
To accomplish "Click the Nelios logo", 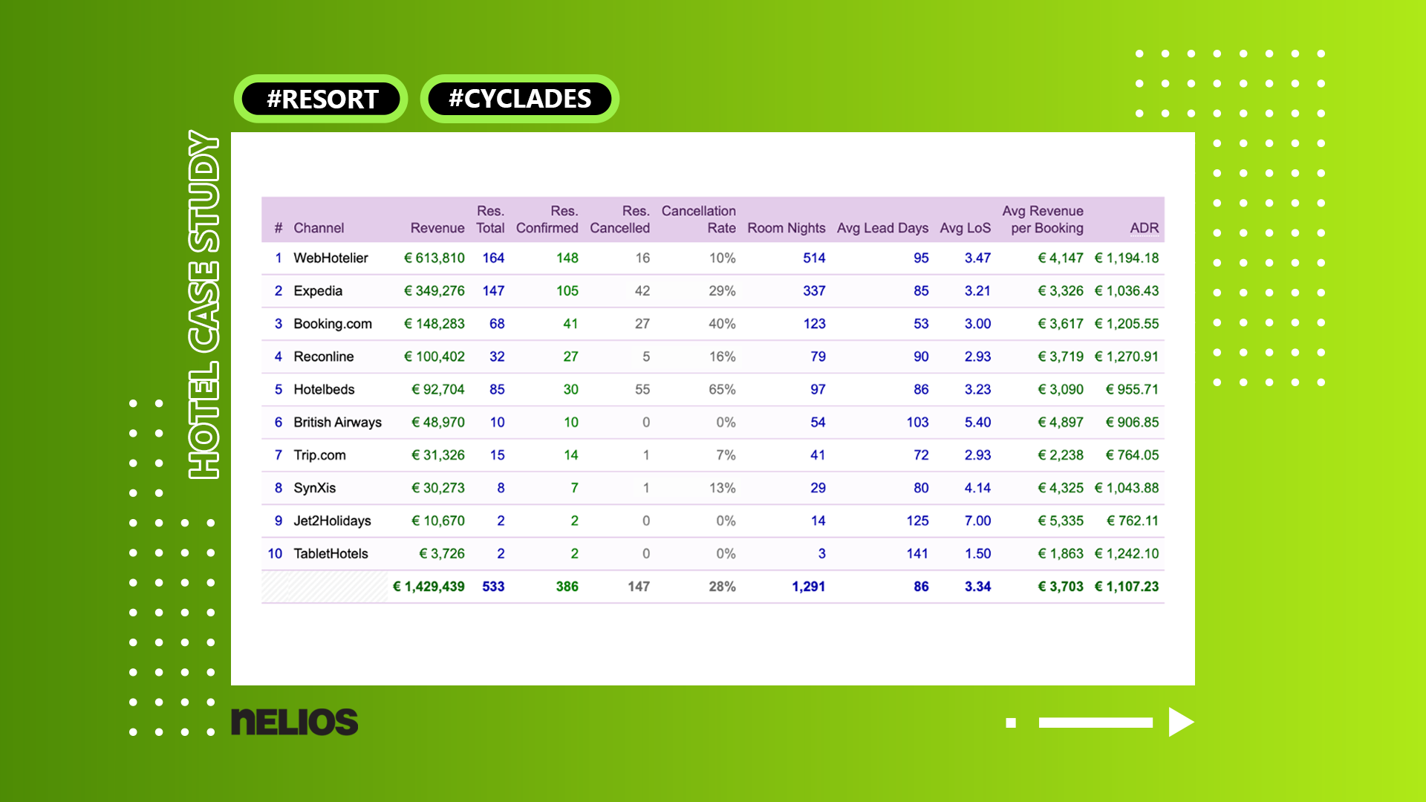I will click(x=294, y=722).
